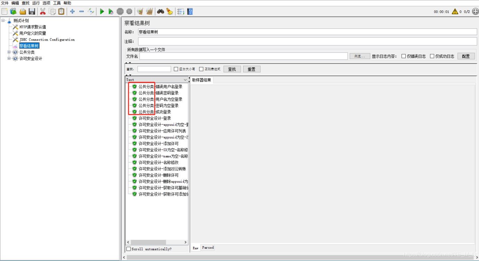Enable Scroll automatically checkbox
479x261 pixels.
(x=129, y=249)
